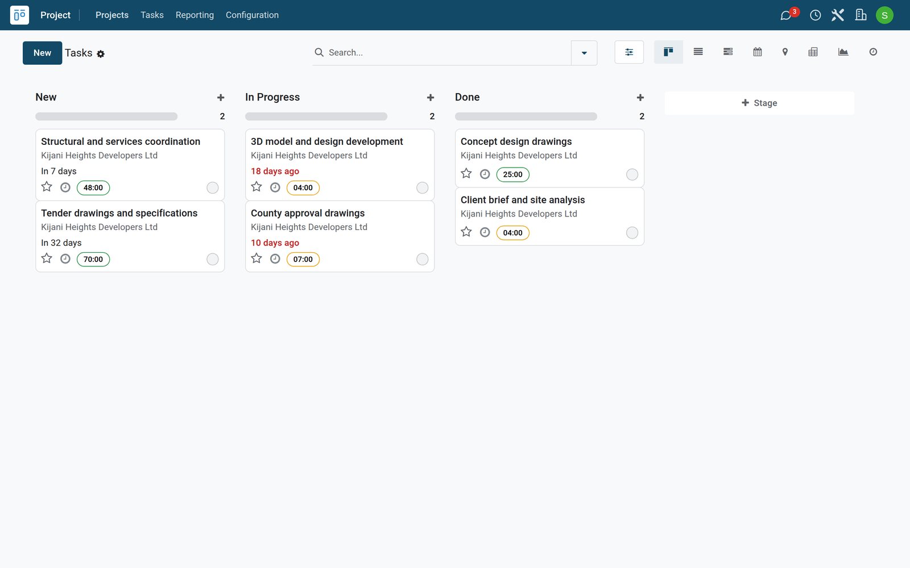Open the company switcher building icon
This screenshot has height=568, width=910.
861,15
